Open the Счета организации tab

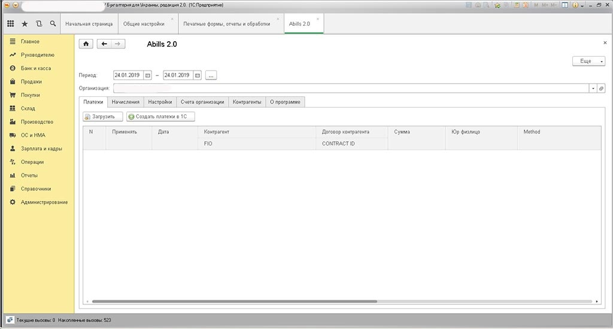(202, 102)
